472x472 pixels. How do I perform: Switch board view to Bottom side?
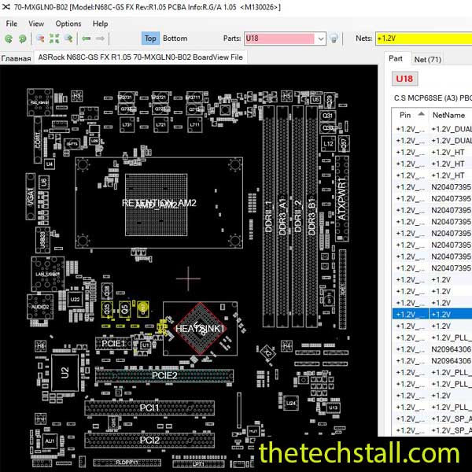click(175, 39)
